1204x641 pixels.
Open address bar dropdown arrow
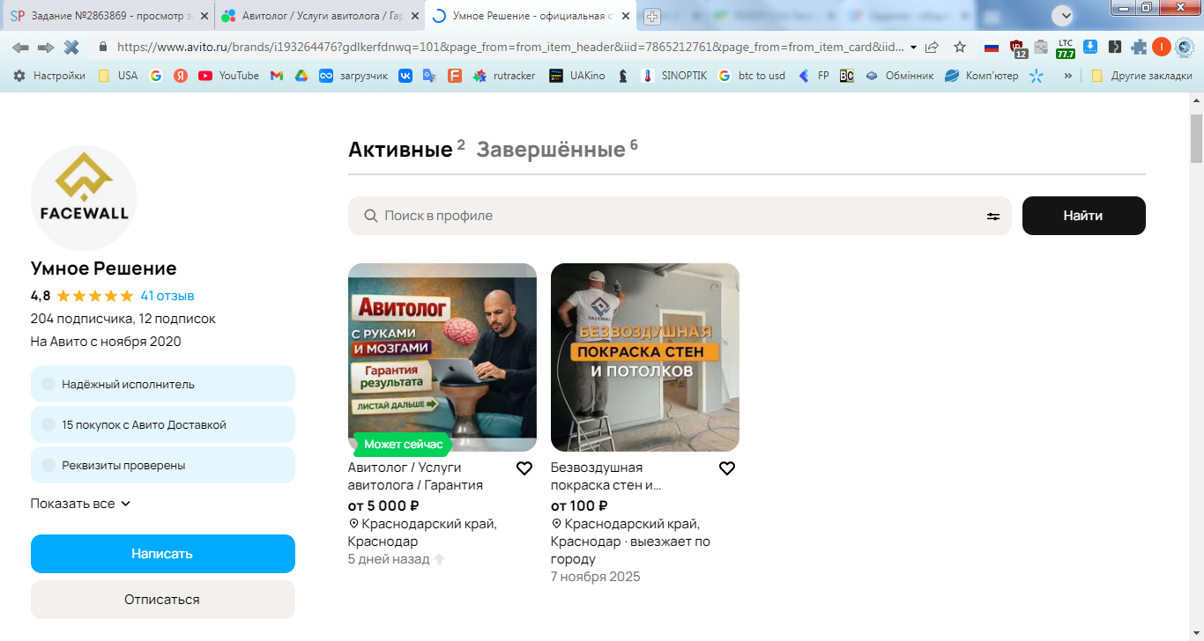[913, 48]
